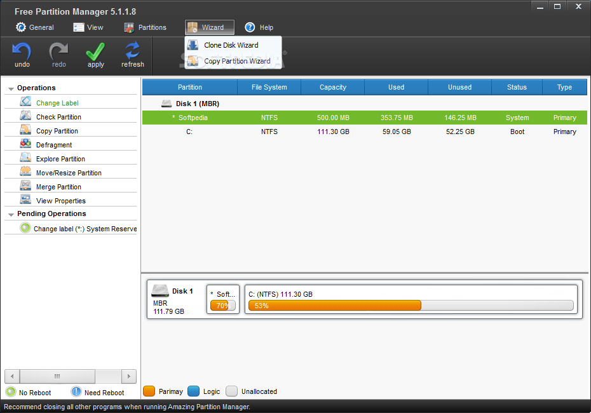Sort by the Capacity column header
The image size is (591, 413).
[x=333, y=87]
